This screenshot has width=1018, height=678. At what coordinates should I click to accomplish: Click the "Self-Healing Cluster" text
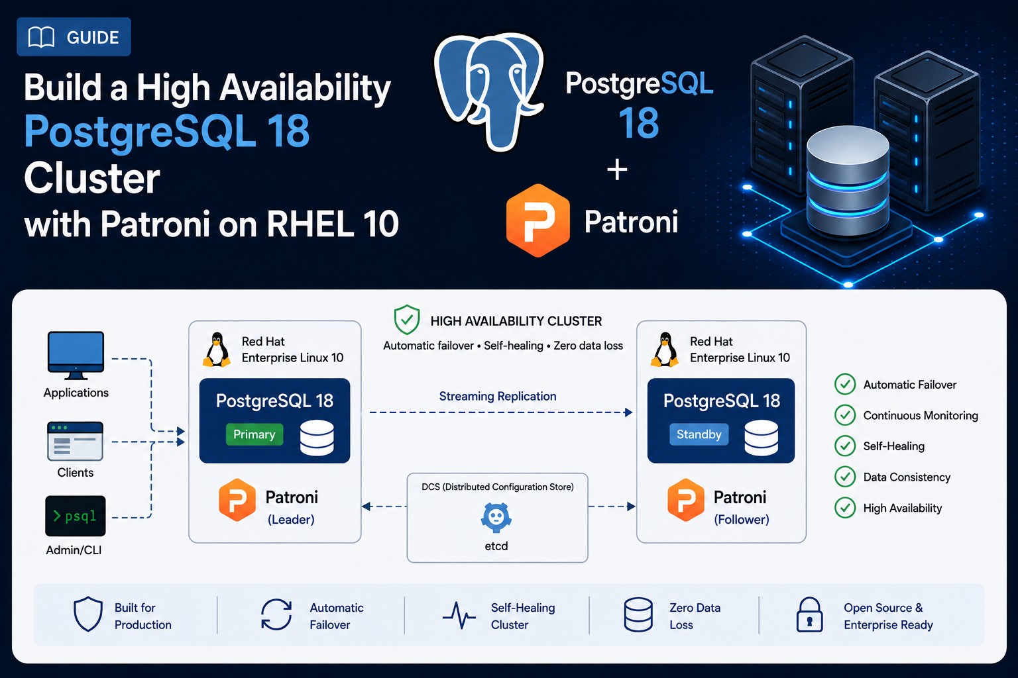point(523,616)
